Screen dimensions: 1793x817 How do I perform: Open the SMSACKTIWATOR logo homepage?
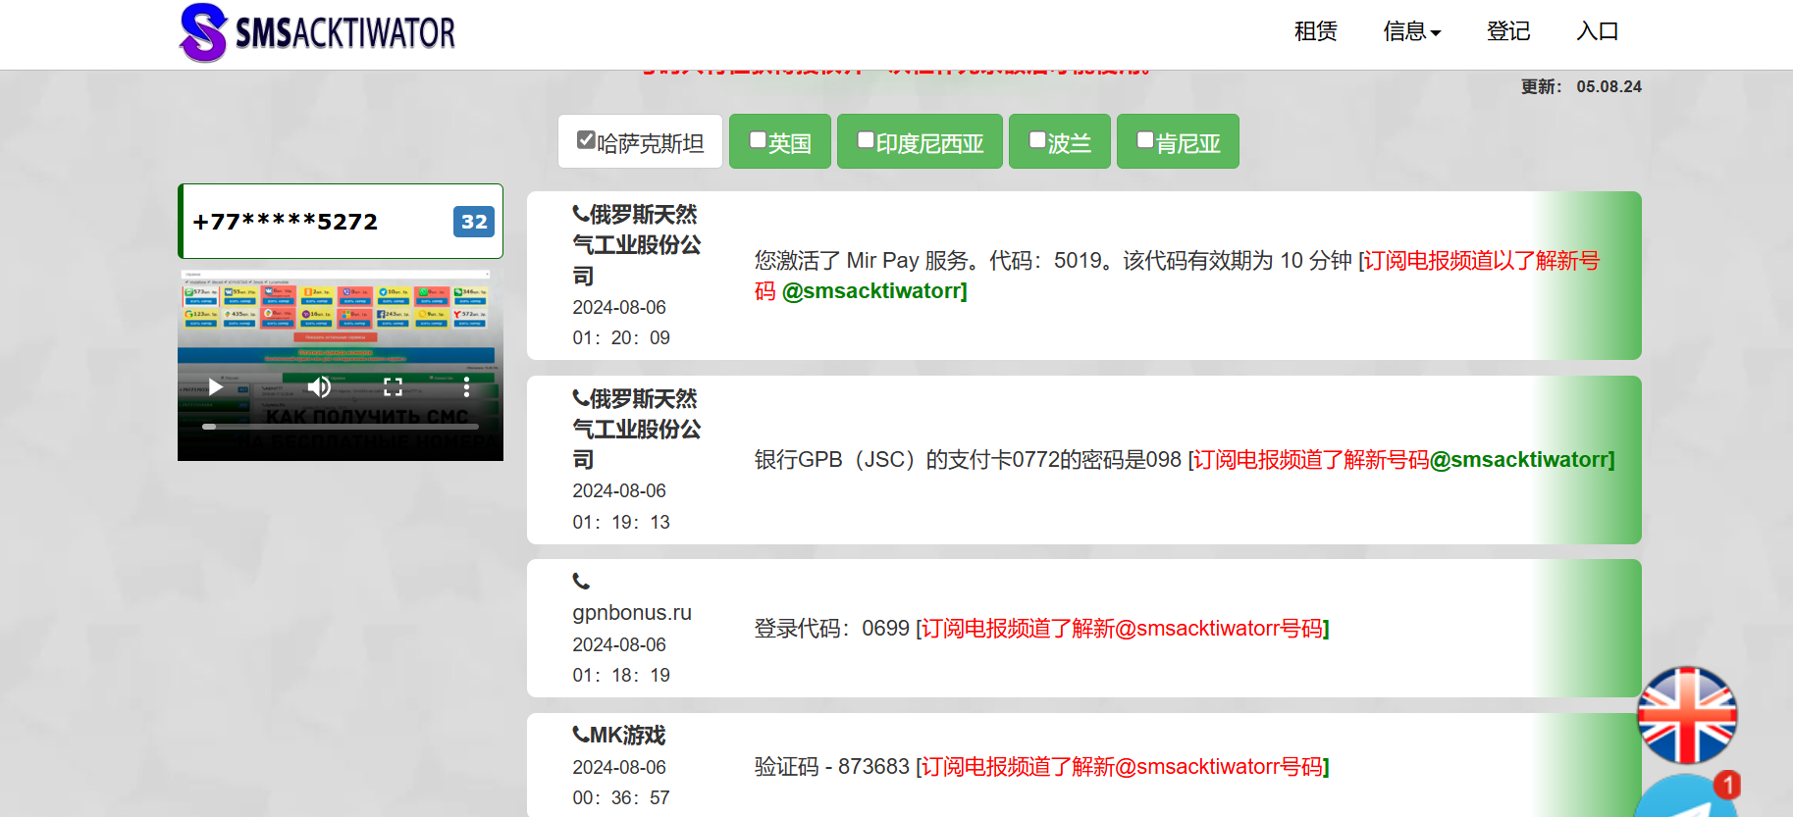317,32
